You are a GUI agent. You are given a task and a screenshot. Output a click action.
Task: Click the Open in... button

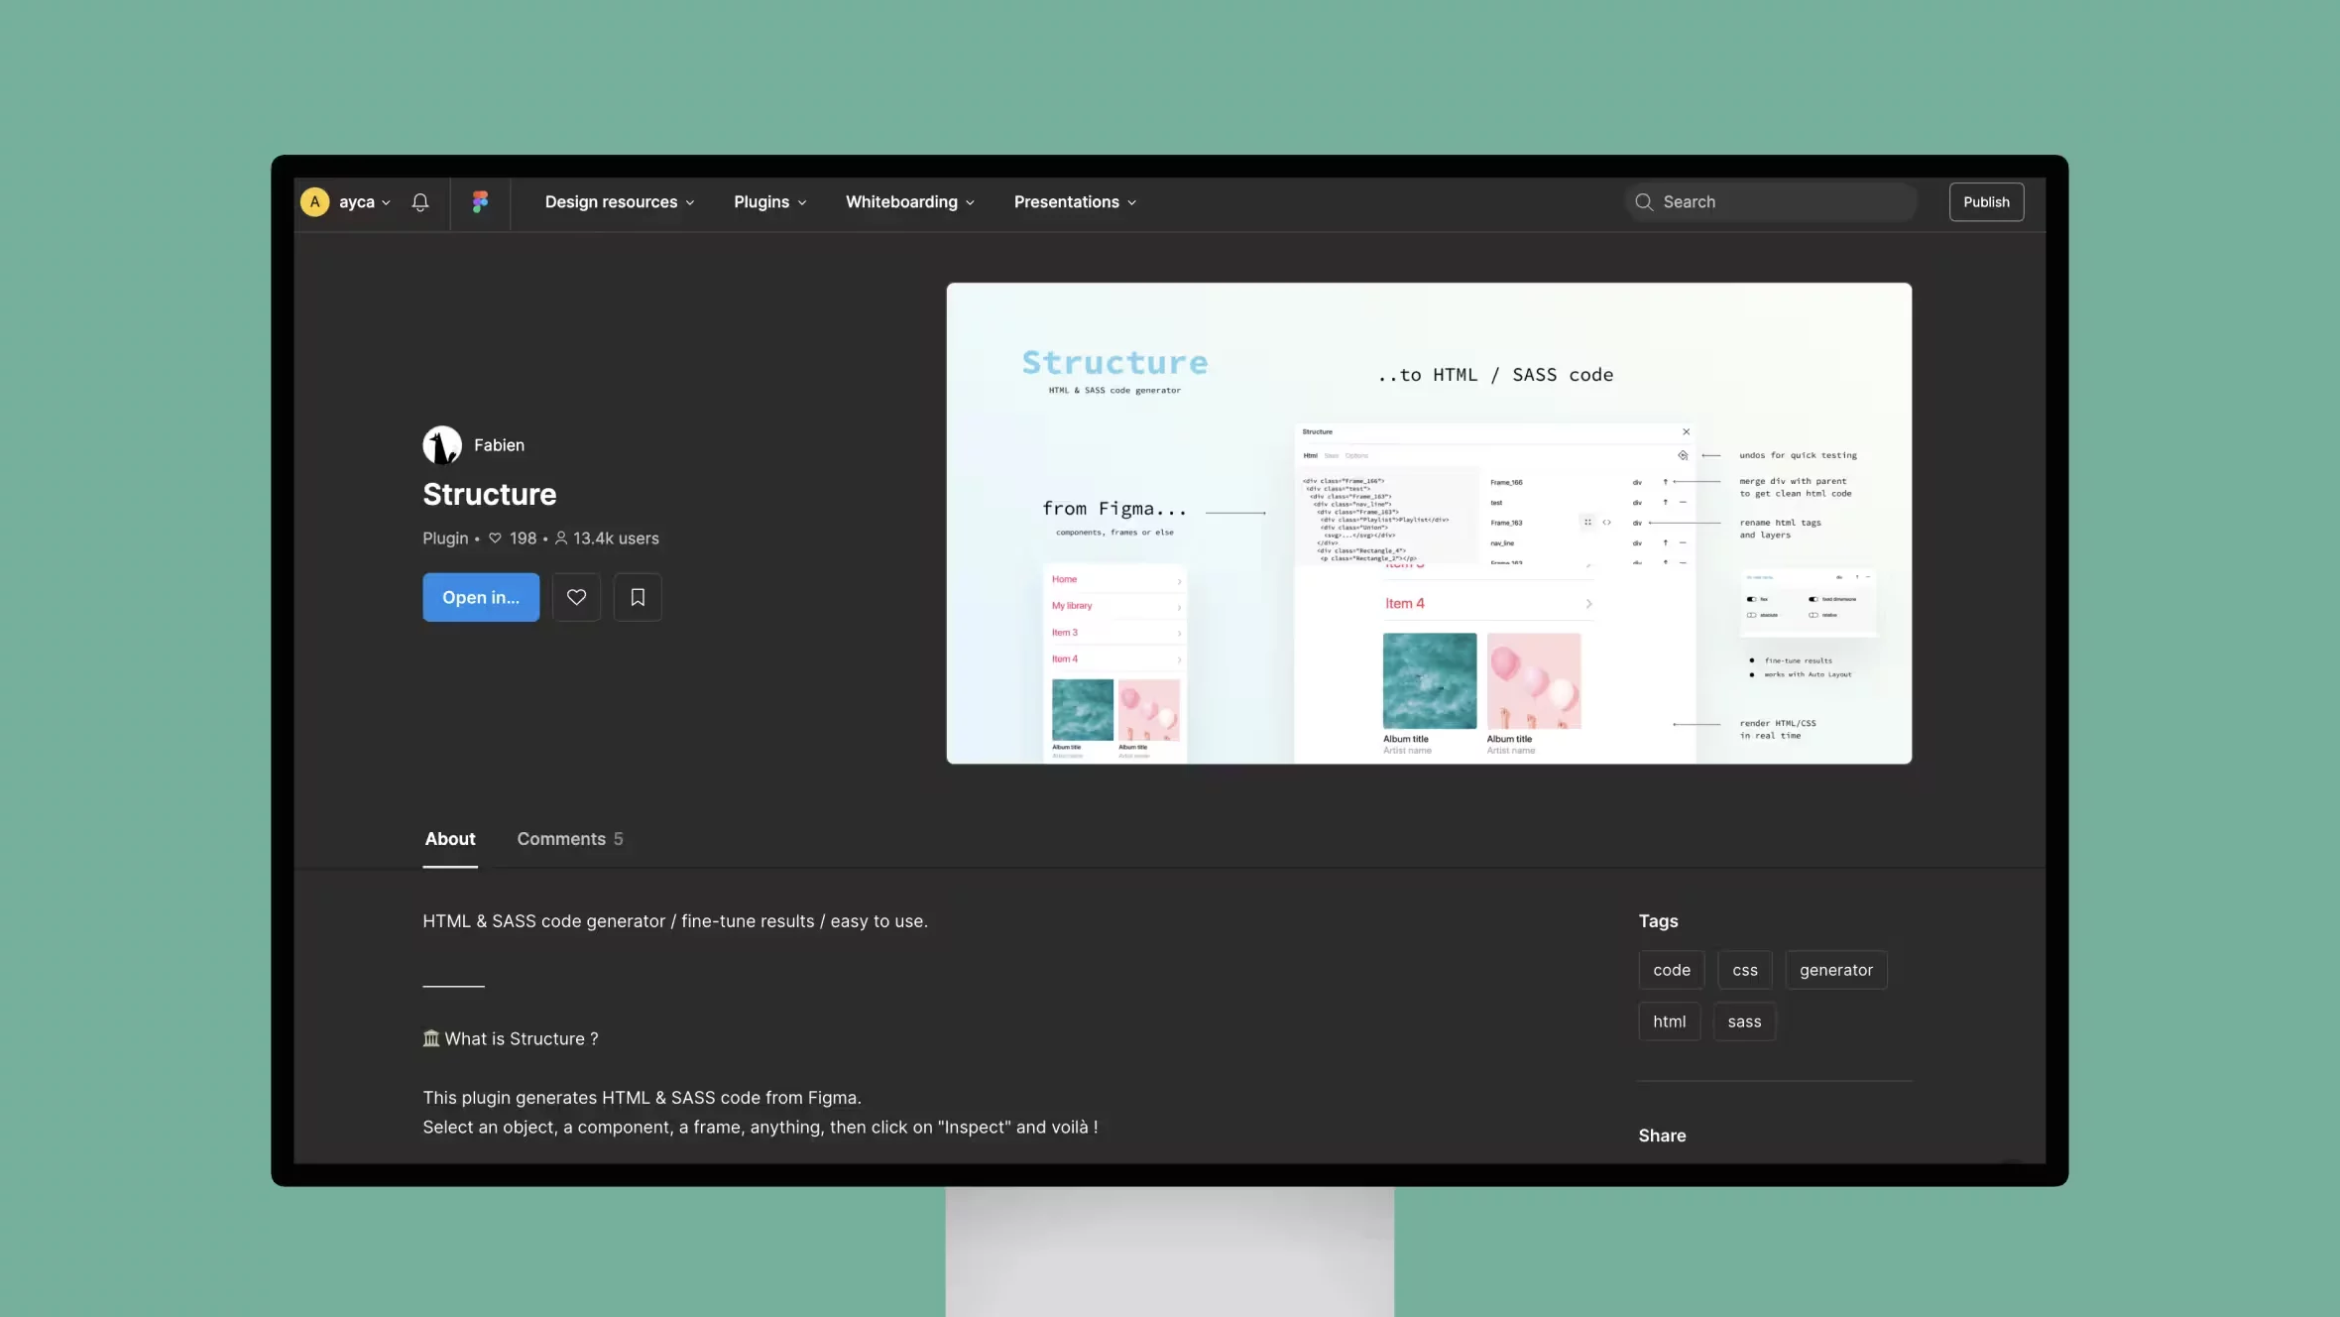(479, 597)
